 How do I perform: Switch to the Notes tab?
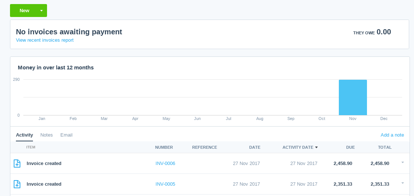click(46, 135)
